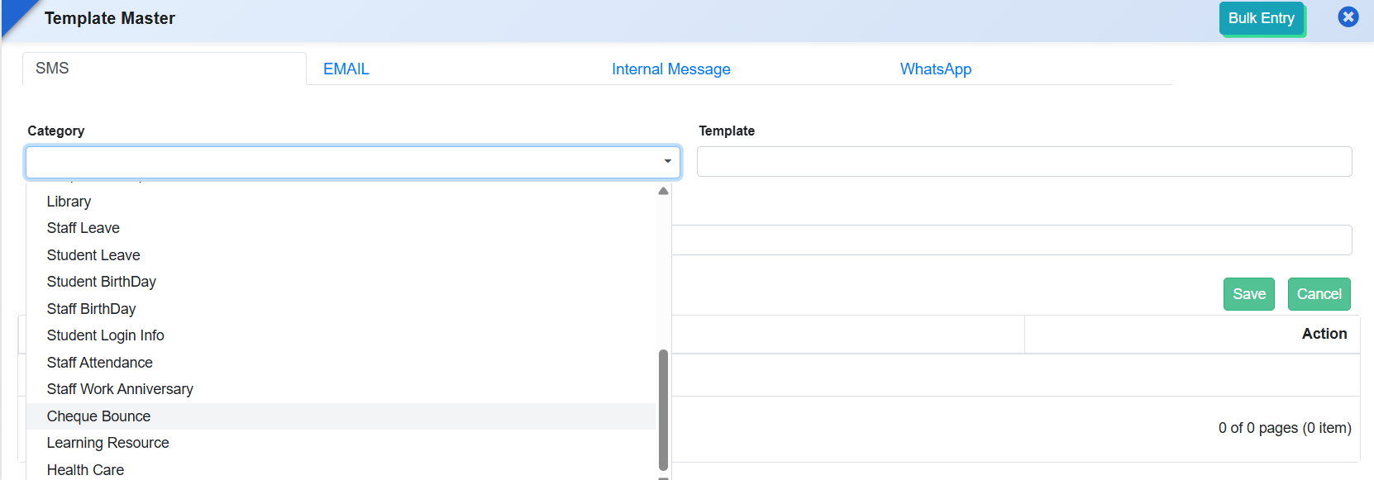Image resolution: width=1374 pixels, height=480 pixels.
Task: Pick Student Leave from dropdown list
Action: [x=93, y=255]
